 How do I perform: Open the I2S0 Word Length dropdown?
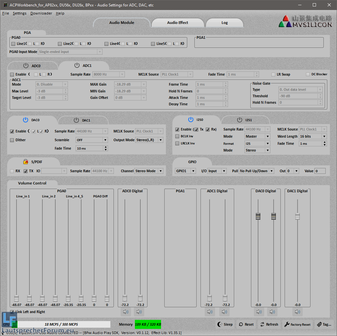click(x=312, y=137)
